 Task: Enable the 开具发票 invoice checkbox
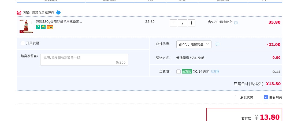pyautogui.click(x=23, y=43)
